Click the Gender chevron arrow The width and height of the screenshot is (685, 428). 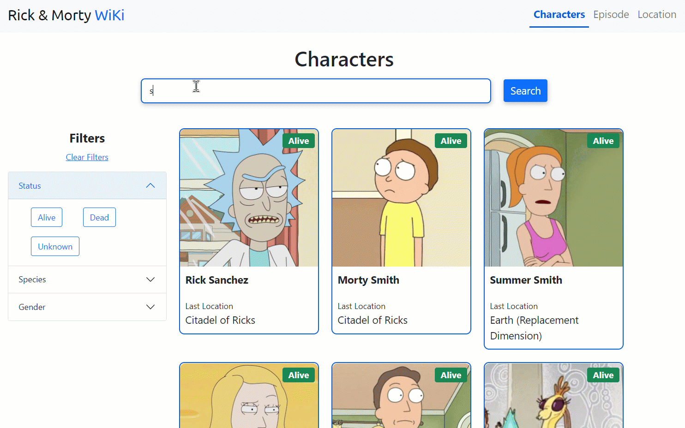[x=150, y=307]
